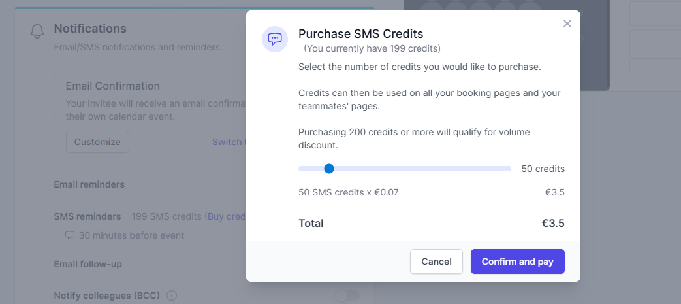
Task: Click the Notifications bell icon
Action: [x=37, y=31]
